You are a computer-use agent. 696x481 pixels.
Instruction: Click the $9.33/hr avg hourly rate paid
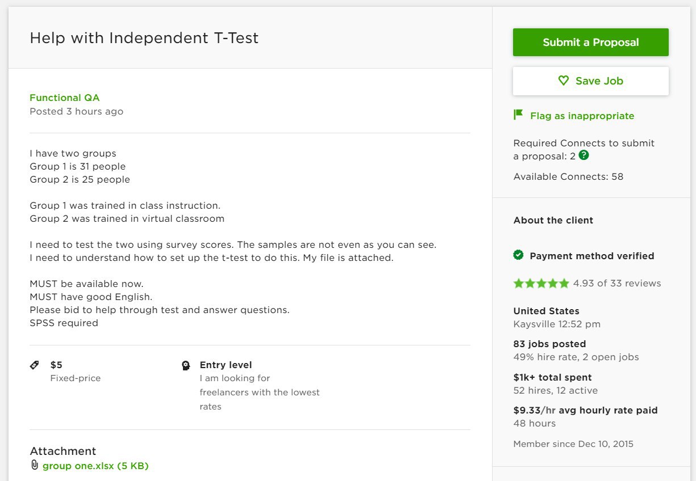585,410
